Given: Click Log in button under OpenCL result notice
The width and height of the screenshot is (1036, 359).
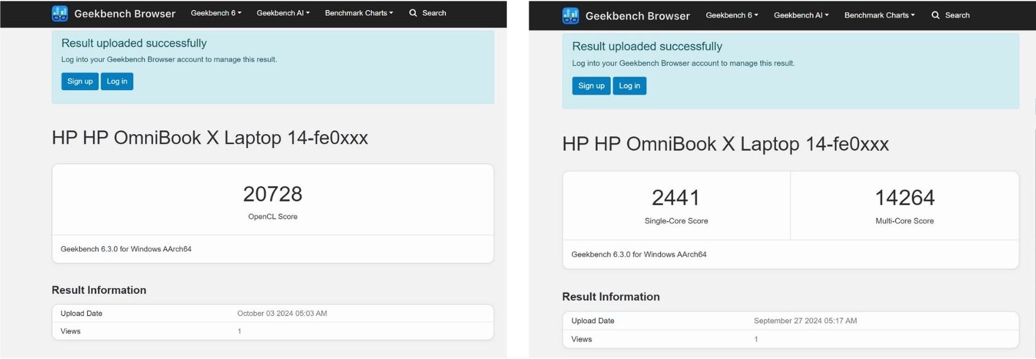Looking at the screenshot, I should tap(117, 81).
